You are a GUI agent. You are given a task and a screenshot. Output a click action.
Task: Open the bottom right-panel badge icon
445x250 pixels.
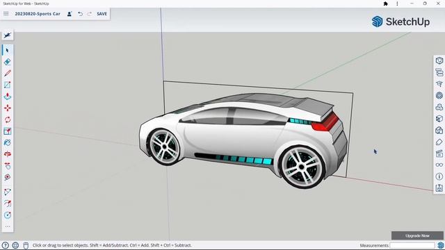pyautogui.click(x=439, y=188)
